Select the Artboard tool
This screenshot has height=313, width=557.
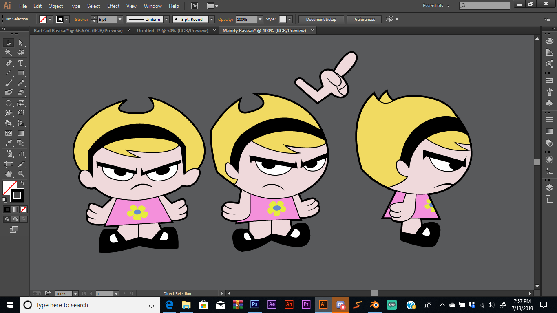tap(9, 164)
